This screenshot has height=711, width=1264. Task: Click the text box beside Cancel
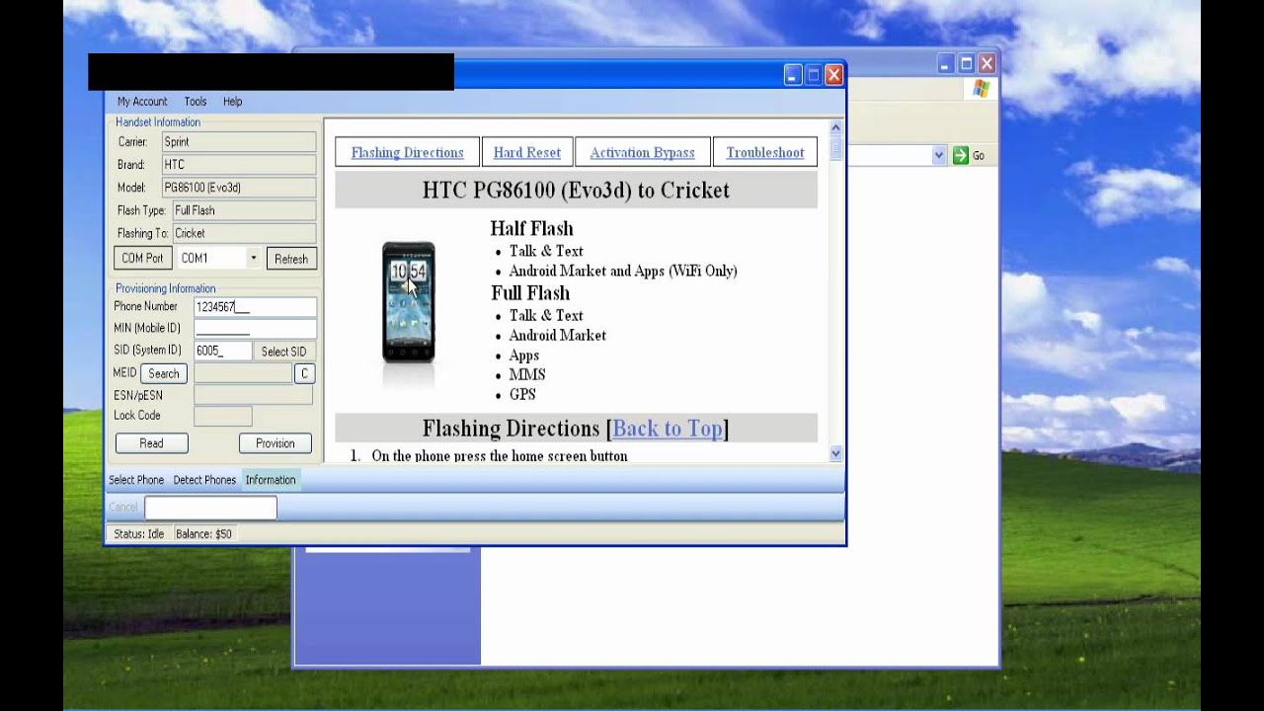(210, 508)
